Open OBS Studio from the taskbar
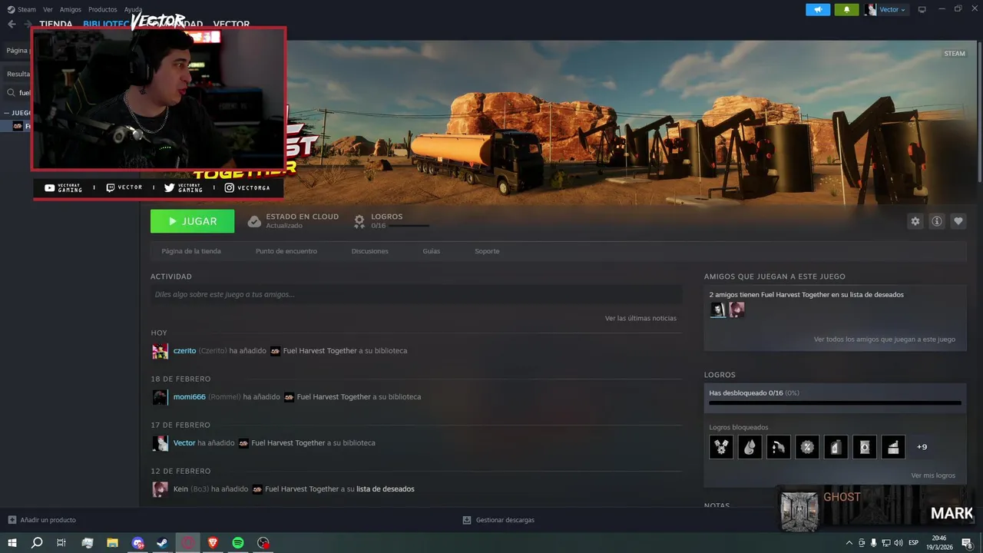983x553 pixels. pos(263,543)
